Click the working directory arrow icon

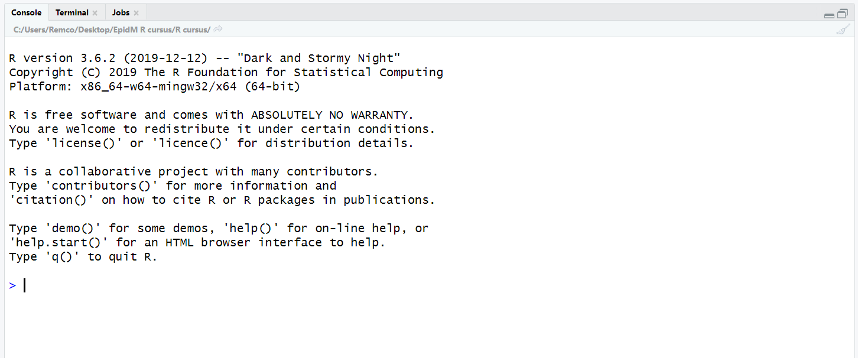coord(218,29)
